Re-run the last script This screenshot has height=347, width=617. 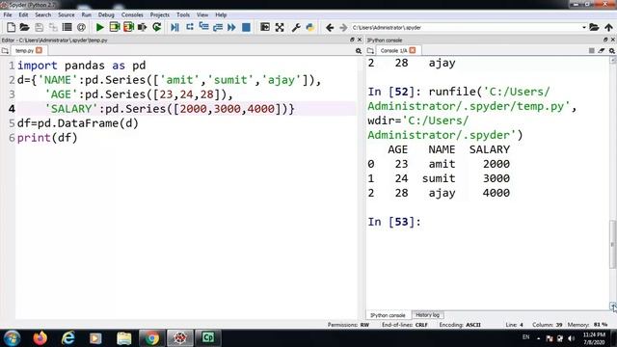pyautogui.click(x=156, y=27)
